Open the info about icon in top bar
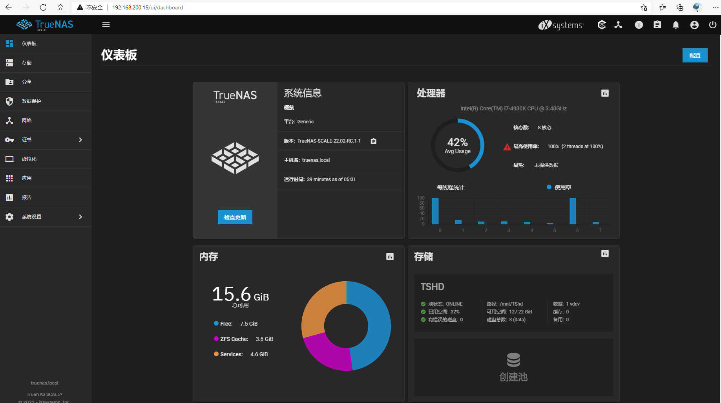 tap(639, 25)
